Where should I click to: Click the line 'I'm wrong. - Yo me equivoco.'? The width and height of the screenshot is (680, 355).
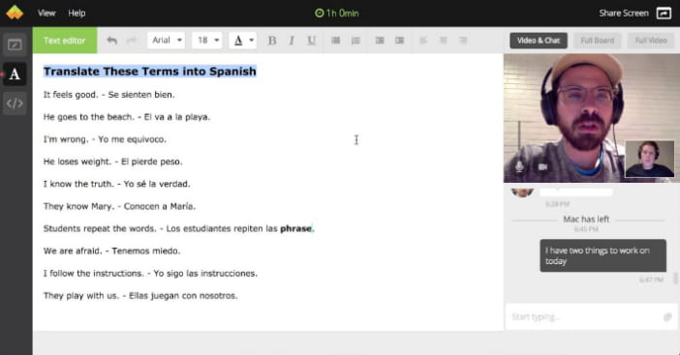[105, 139]
